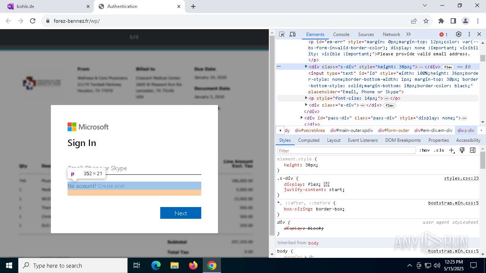Add a new style rule plus icon

tap(451, 150)
